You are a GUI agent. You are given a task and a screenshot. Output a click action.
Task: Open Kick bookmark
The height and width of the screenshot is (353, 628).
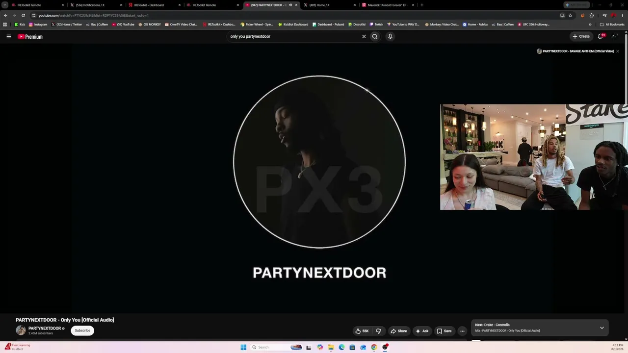tap(19, 25)
